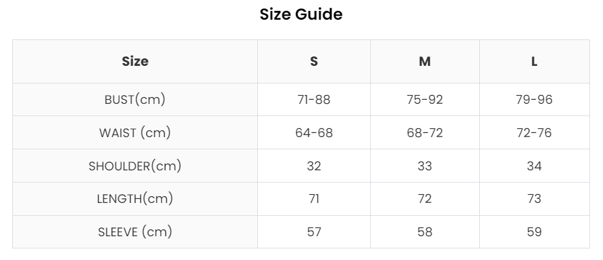Image resolution: width=603 pixels, height=260 pixels.
Task: Click sleeve value 59 cell
Action: point(534,232)
